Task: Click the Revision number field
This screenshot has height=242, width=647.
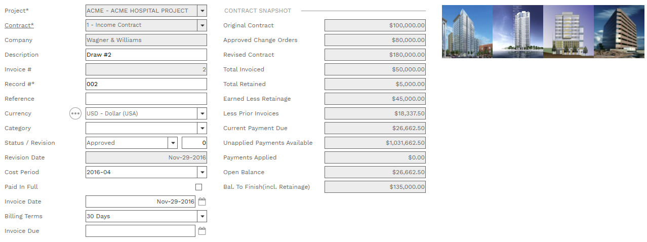Action: coord(194,143)
